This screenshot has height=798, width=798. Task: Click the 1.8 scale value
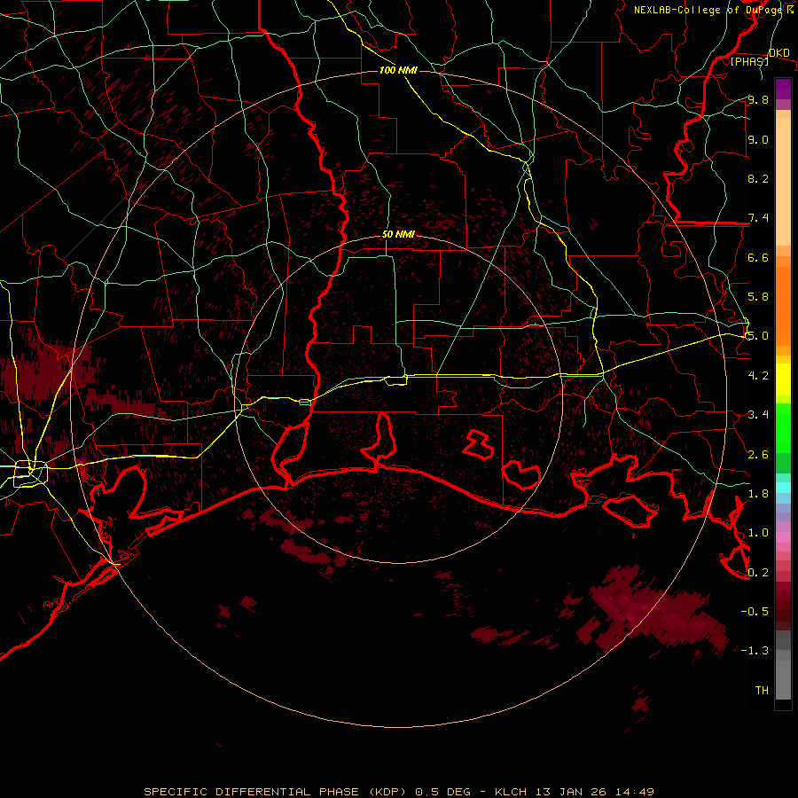[x=758, y=494]
